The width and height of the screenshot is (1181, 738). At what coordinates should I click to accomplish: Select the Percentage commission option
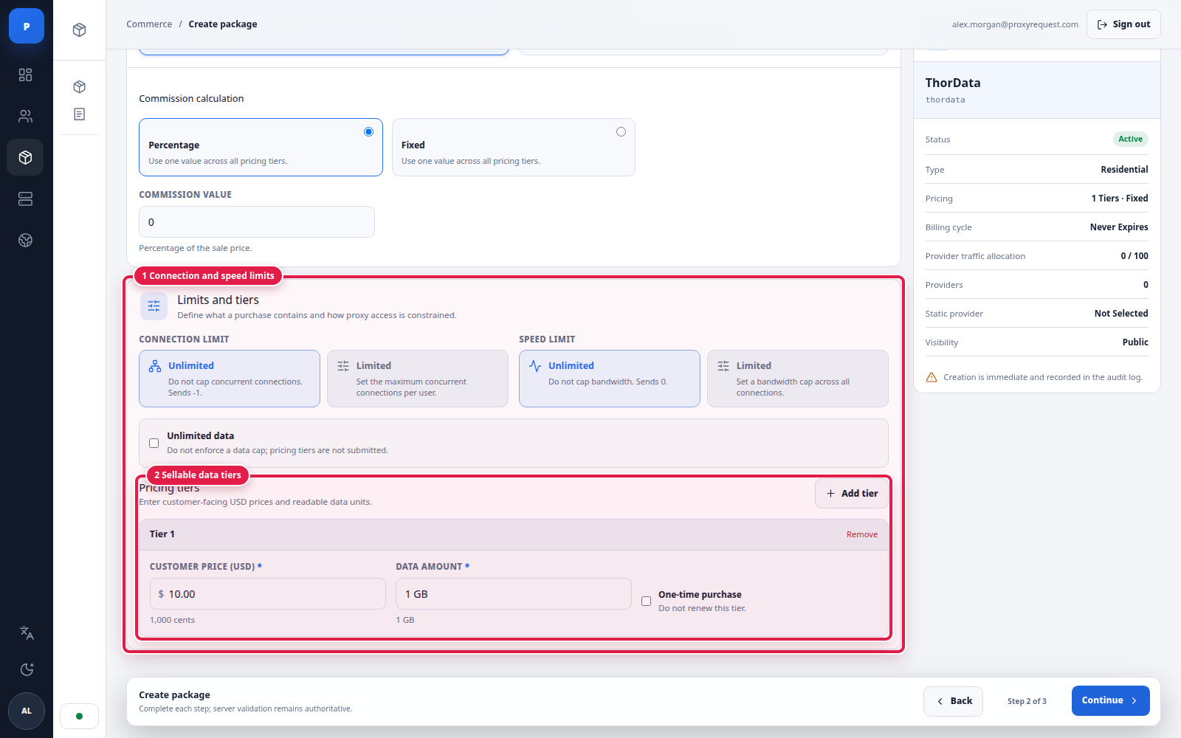pyautogui.click(x=261, y=148)
